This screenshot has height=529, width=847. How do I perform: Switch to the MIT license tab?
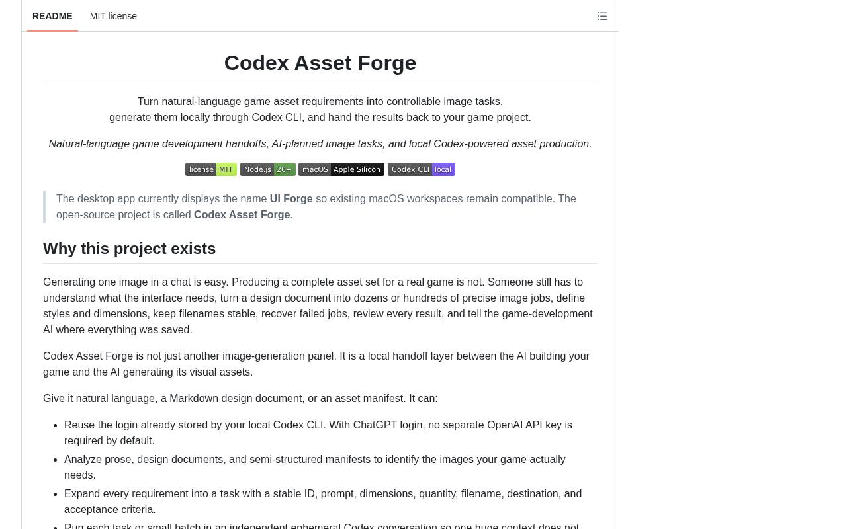(113, 16)
